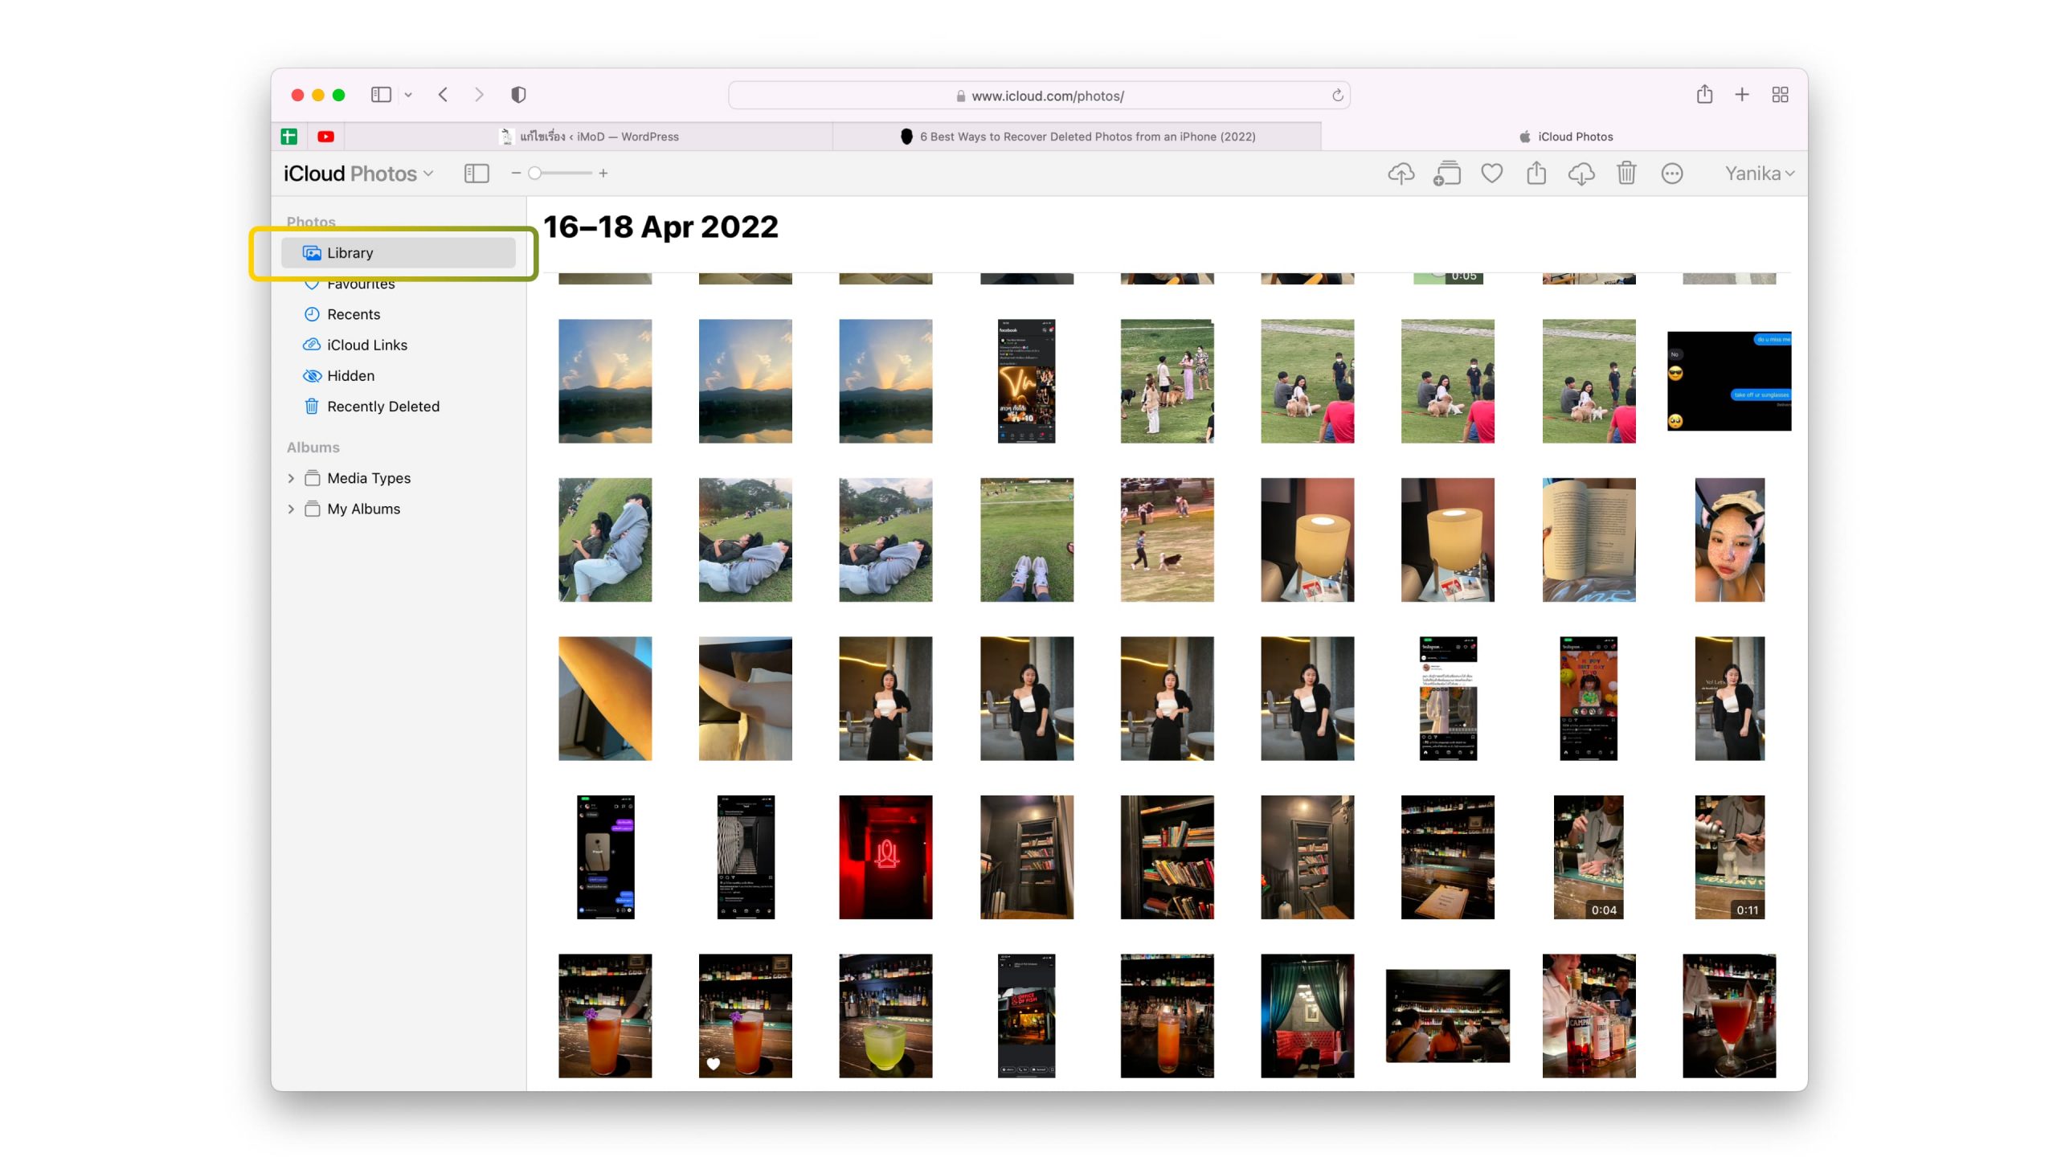Image resolution: width=2057 pixels, height=1157 pixels.
Task: Toggle the iCloud Photos sidebar panel
Action: [476, 174]
